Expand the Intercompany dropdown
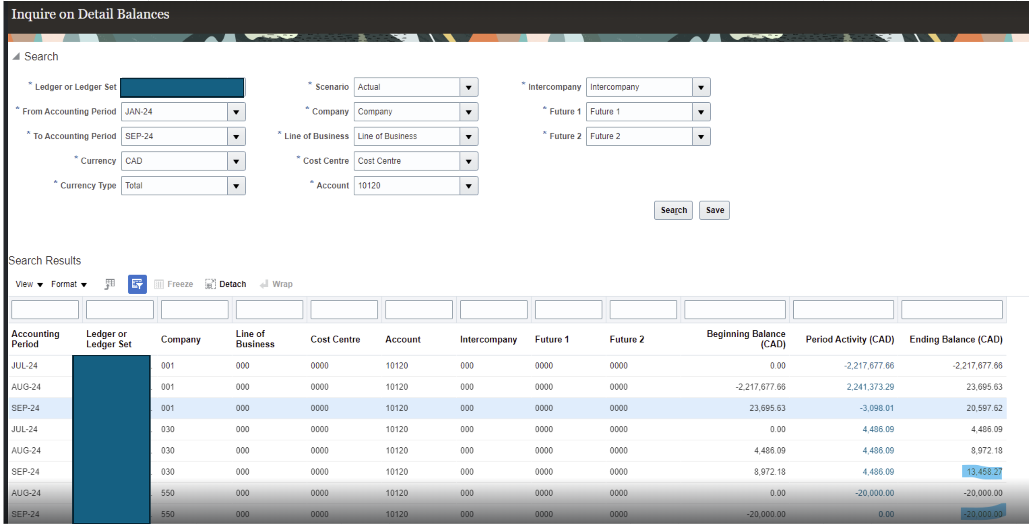 [701, 87]
